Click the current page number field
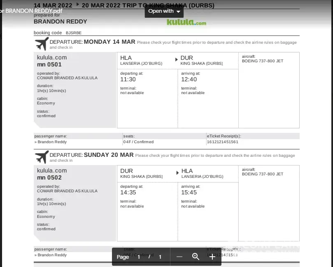 (139, 257)
